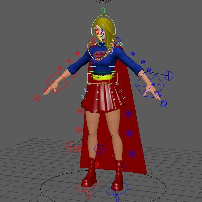Select the cyan neck ring control
This screenshot has height=202, width=202.
pyautogui.click(x=102, y=45)
